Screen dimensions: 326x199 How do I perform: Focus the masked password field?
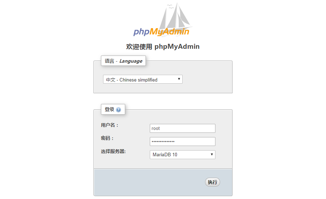pos(183,141)
